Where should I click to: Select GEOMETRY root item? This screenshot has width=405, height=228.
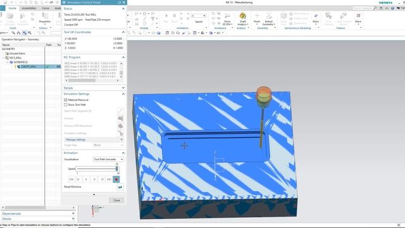(8, 49)
